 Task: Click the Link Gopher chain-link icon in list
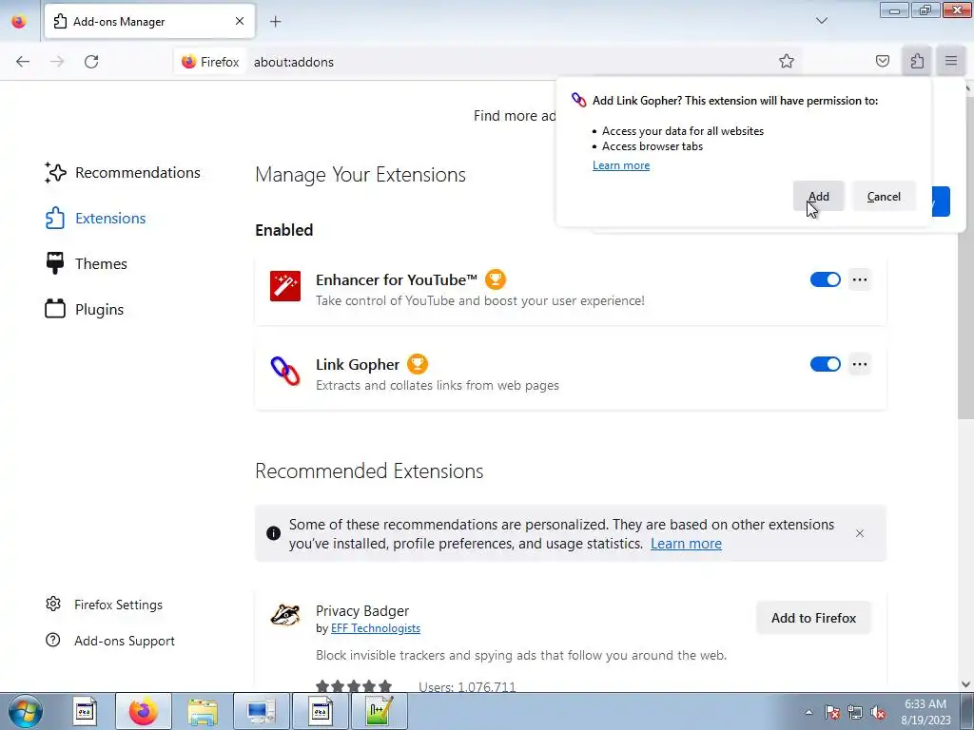pos(285,371)
